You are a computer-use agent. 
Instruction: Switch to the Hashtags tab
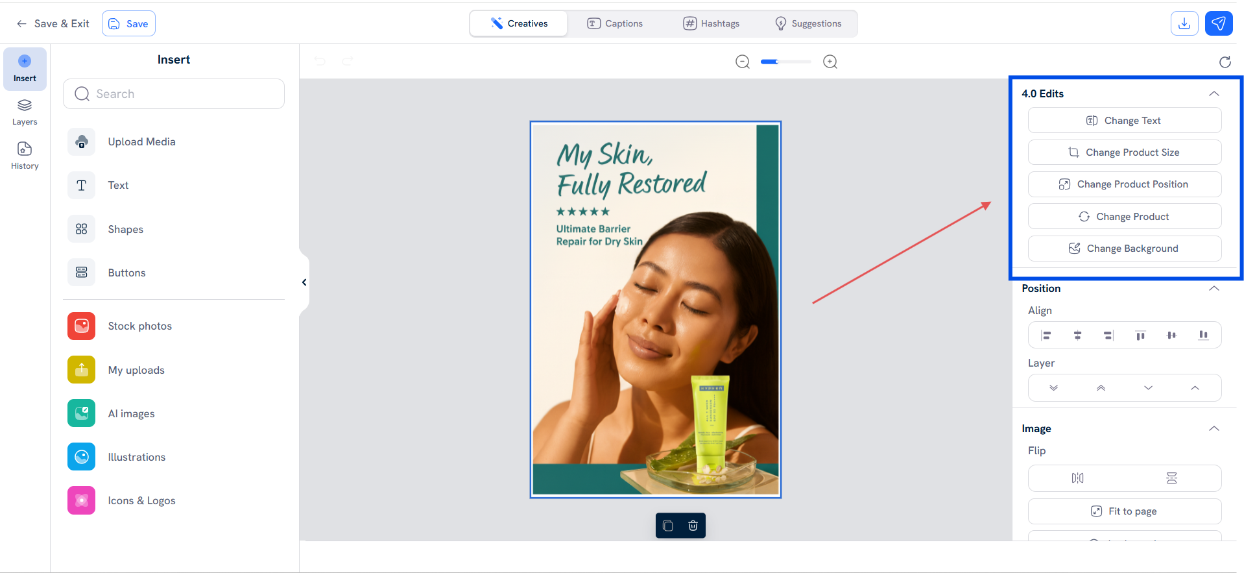tap(712, 23)
